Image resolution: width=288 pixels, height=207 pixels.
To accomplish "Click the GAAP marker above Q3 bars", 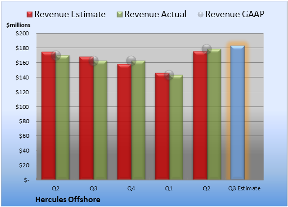I will (x=94, y=61).
